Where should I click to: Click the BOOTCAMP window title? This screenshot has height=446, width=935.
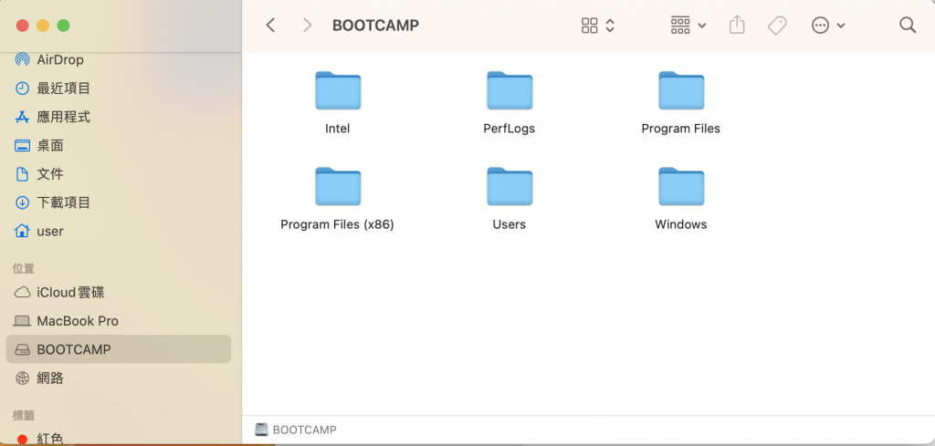point(375,26)
